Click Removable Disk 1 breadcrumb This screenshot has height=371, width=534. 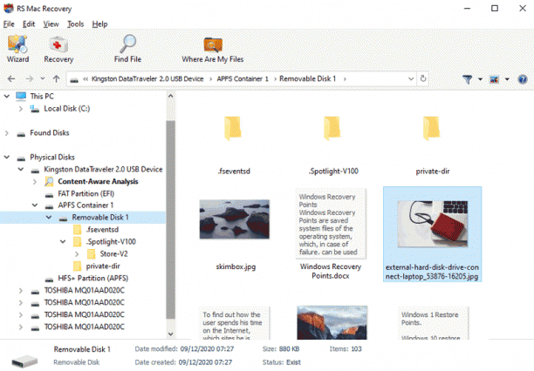(307, 79)
